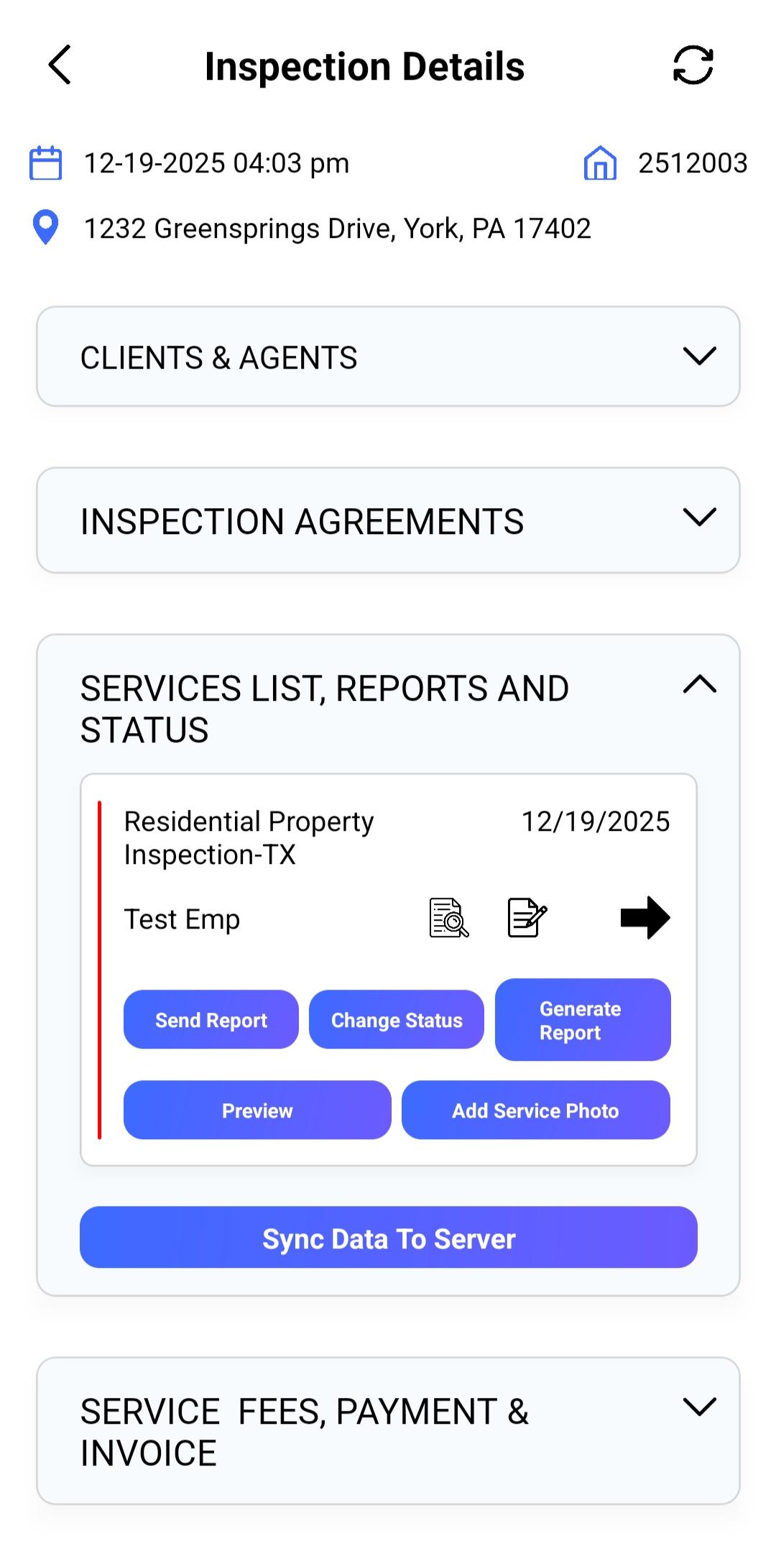
Task: Open the report search/view document icon
Action: [449, 918]
